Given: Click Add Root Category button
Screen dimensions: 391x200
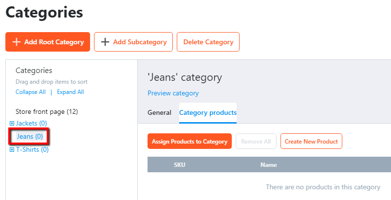Looking at the screenshot, I should click(48, 42).
